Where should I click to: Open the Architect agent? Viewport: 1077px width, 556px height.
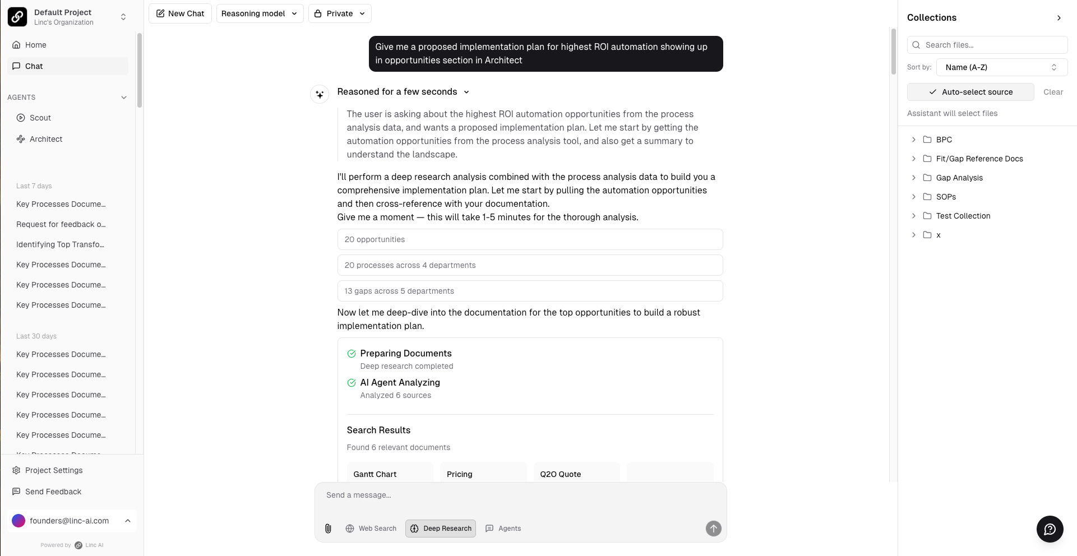tap(45, 139)
